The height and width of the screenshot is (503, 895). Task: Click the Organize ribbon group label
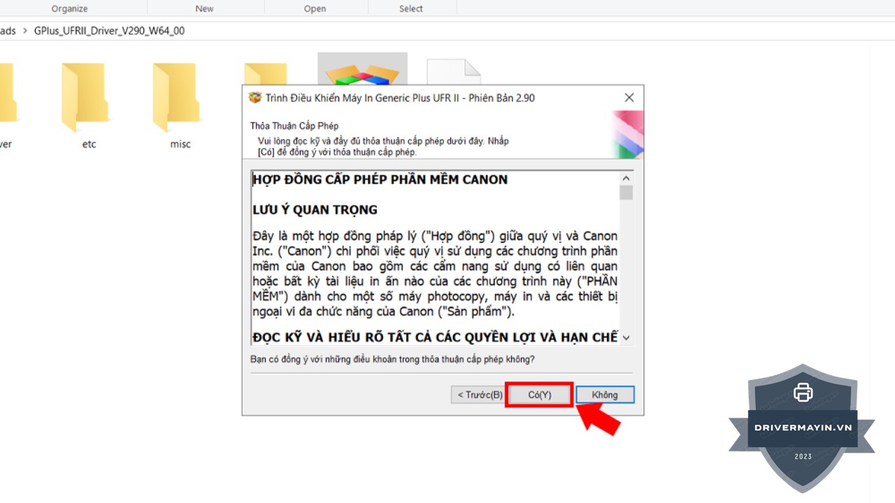point(69,8)
